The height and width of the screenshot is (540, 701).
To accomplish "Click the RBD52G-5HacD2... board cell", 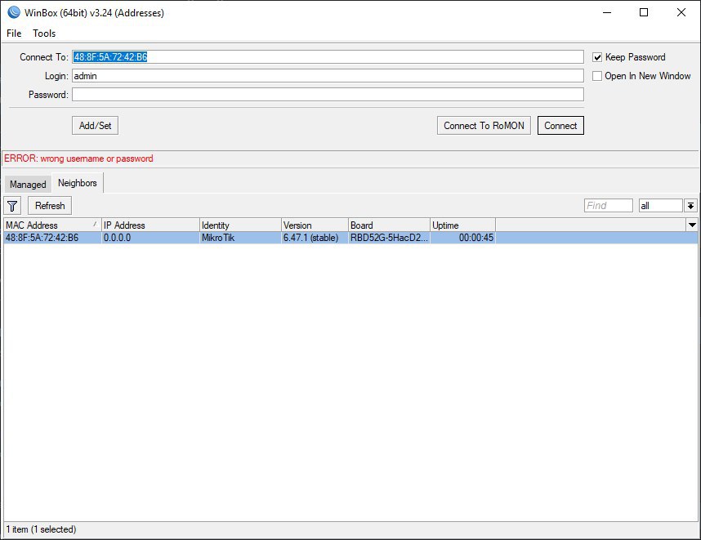I will (x=390, y=238).
